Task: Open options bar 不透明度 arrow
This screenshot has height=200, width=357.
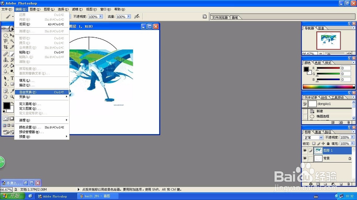Action: tap(101, 16)
